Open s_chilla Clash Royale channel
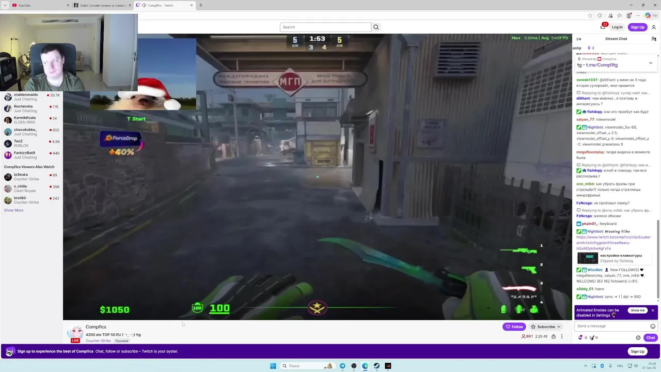Image resolution: width=661 pixels, height=372 pixels. (32, 189)
